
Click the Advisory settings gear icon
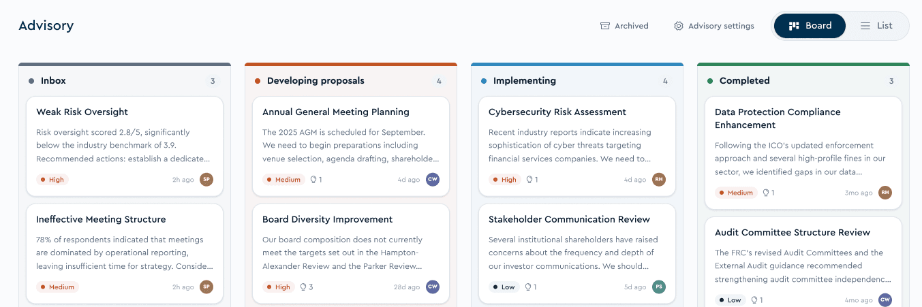(679, 26)
